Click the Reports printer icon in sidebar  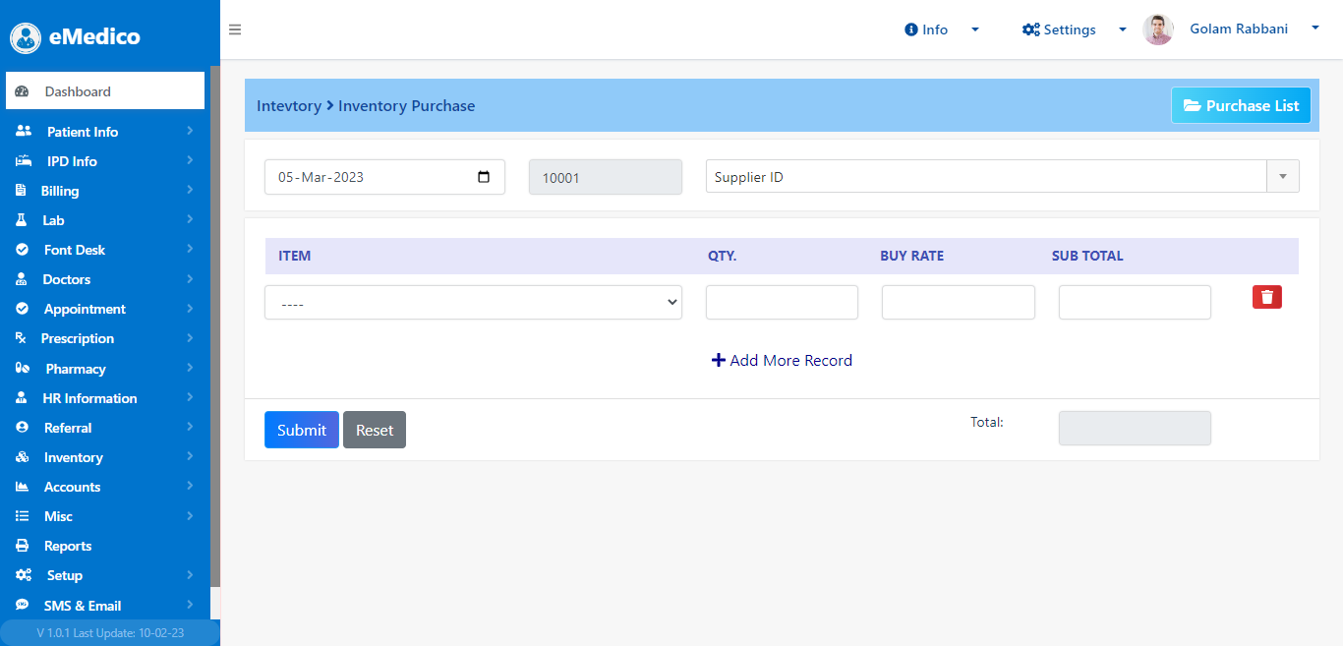pos(22,546)
